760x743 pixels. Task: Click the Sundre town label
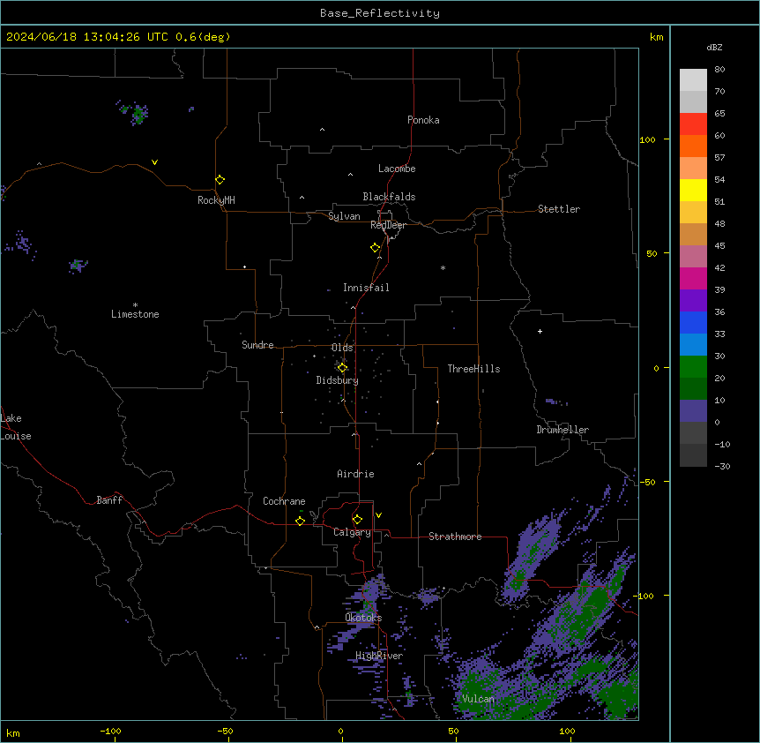click(x=257, y=345)
